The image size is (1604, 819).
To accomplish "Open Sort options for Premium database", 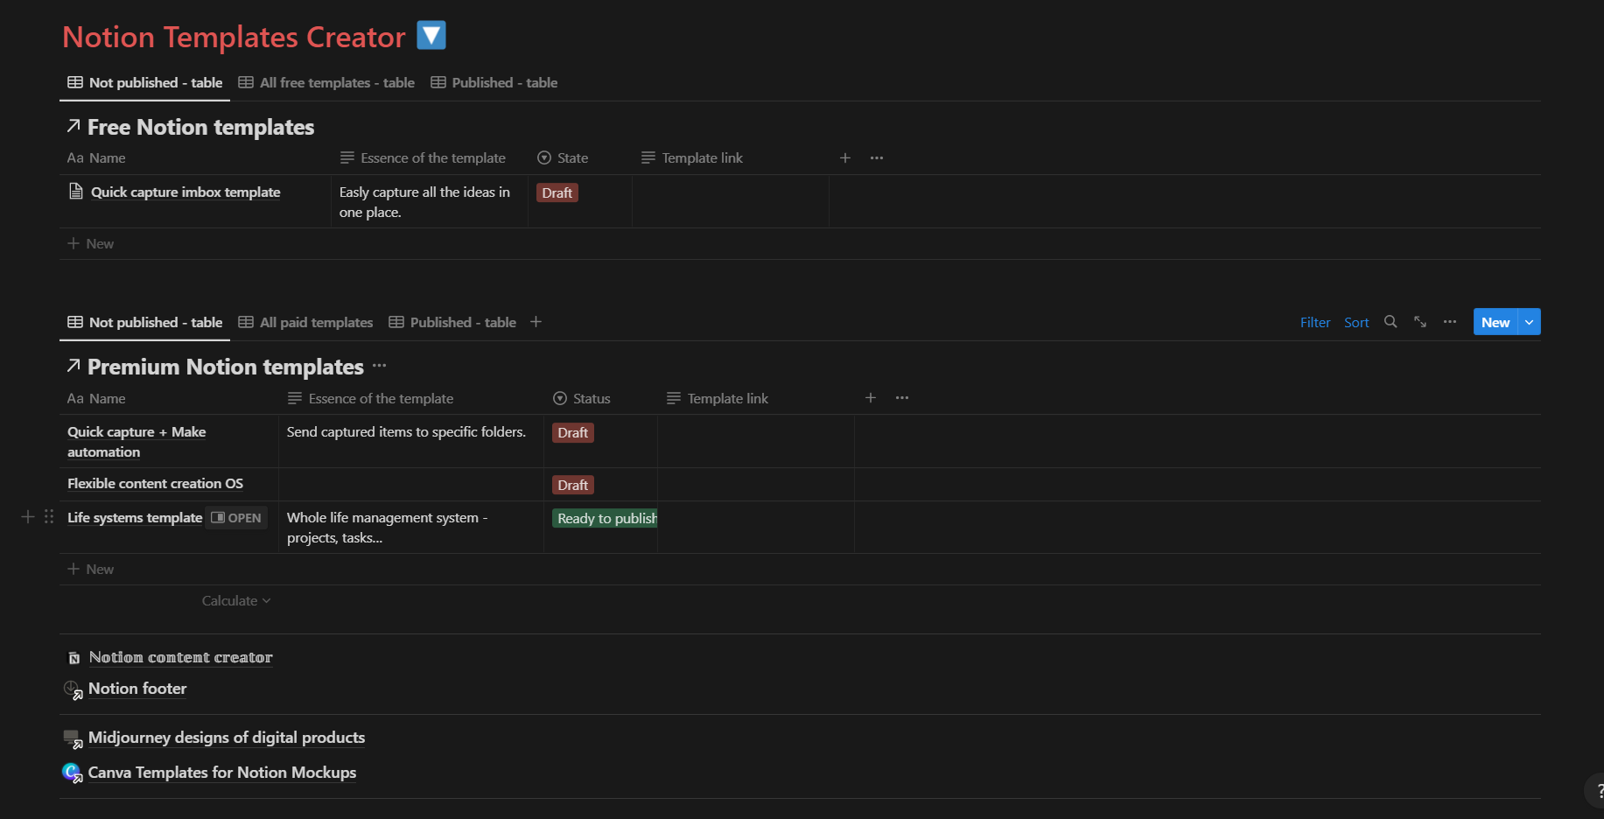I will click(x=1356, y=322).
